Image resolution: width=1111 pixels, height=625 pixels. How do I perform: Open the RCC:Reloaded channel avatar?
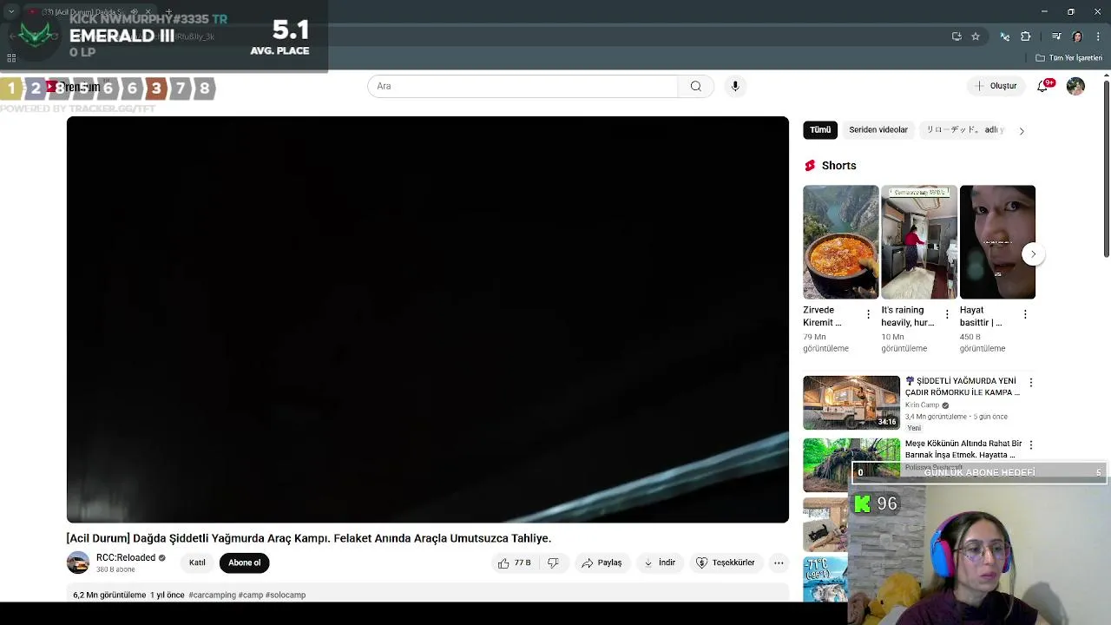(x=78, y=562)
